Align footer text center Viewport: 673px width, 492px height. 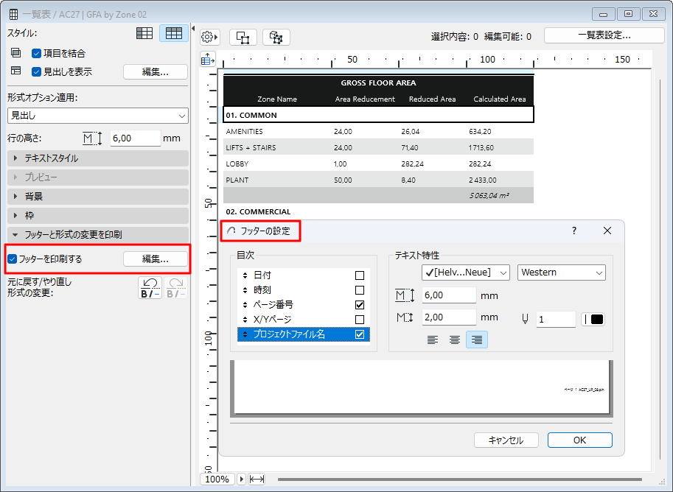pos(455,340)
